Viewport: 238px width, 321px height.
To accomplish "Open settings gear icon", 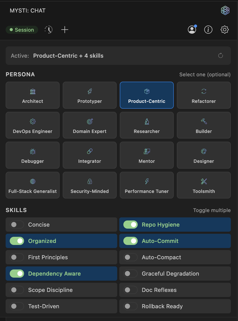I will click(225, 30).
